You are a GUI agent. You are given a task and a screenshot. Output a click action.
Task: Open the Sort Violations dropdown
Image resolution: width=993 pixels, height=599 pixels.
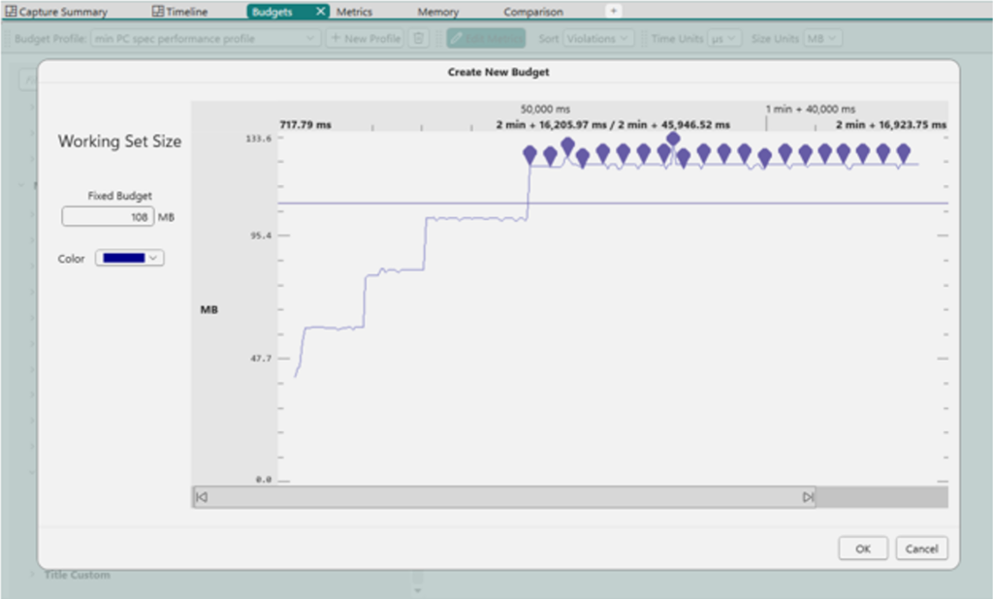tap(598, 38)
